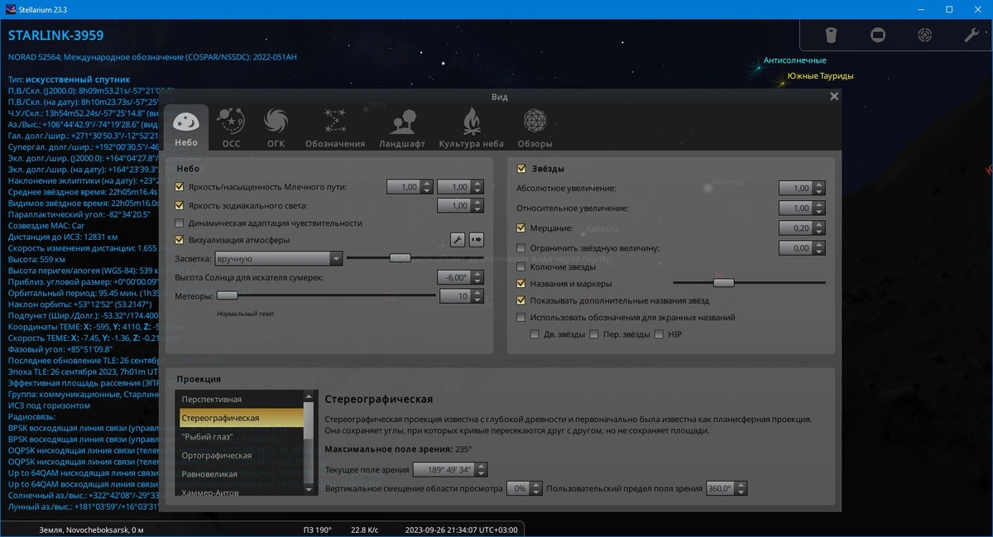This screenshot has height=537, width=993.
Task: Click the Названия и маркеры slider handle
Action: click(724, 283)
